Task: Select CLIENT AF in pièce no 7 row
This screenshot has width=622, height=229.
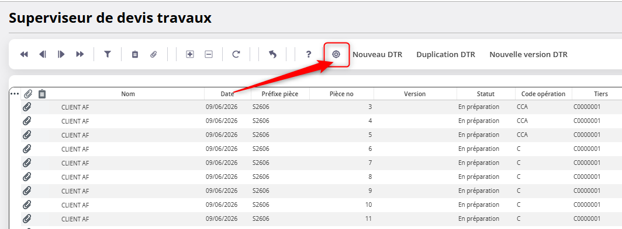Action: (x=75, y=163)
